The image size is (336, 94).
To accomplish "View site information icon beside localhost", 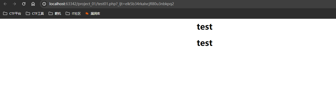I will coord(44,4).
